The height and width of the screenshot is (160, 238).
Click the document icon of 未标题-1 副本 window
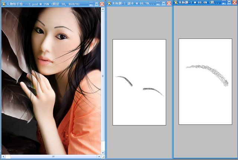pos(109,3)
